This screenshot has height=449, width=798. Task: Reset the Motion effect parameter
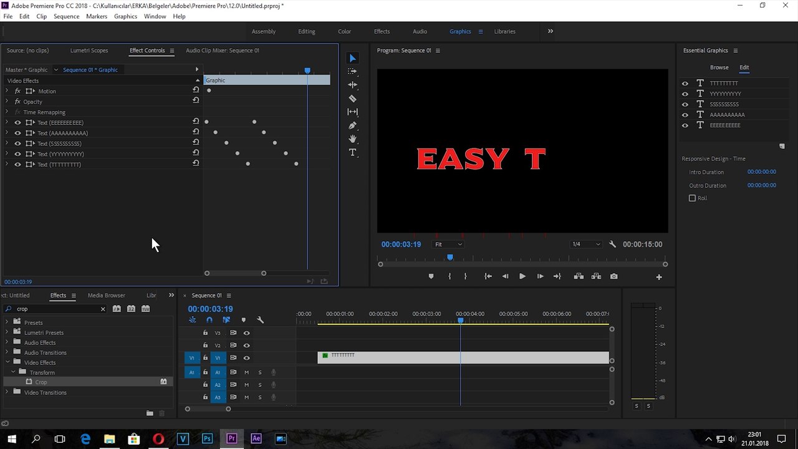(x=196, y=90)
